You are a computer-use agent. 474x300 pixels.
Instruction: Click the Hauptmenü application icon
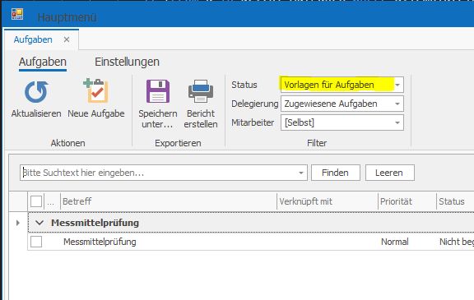(17, 14)
